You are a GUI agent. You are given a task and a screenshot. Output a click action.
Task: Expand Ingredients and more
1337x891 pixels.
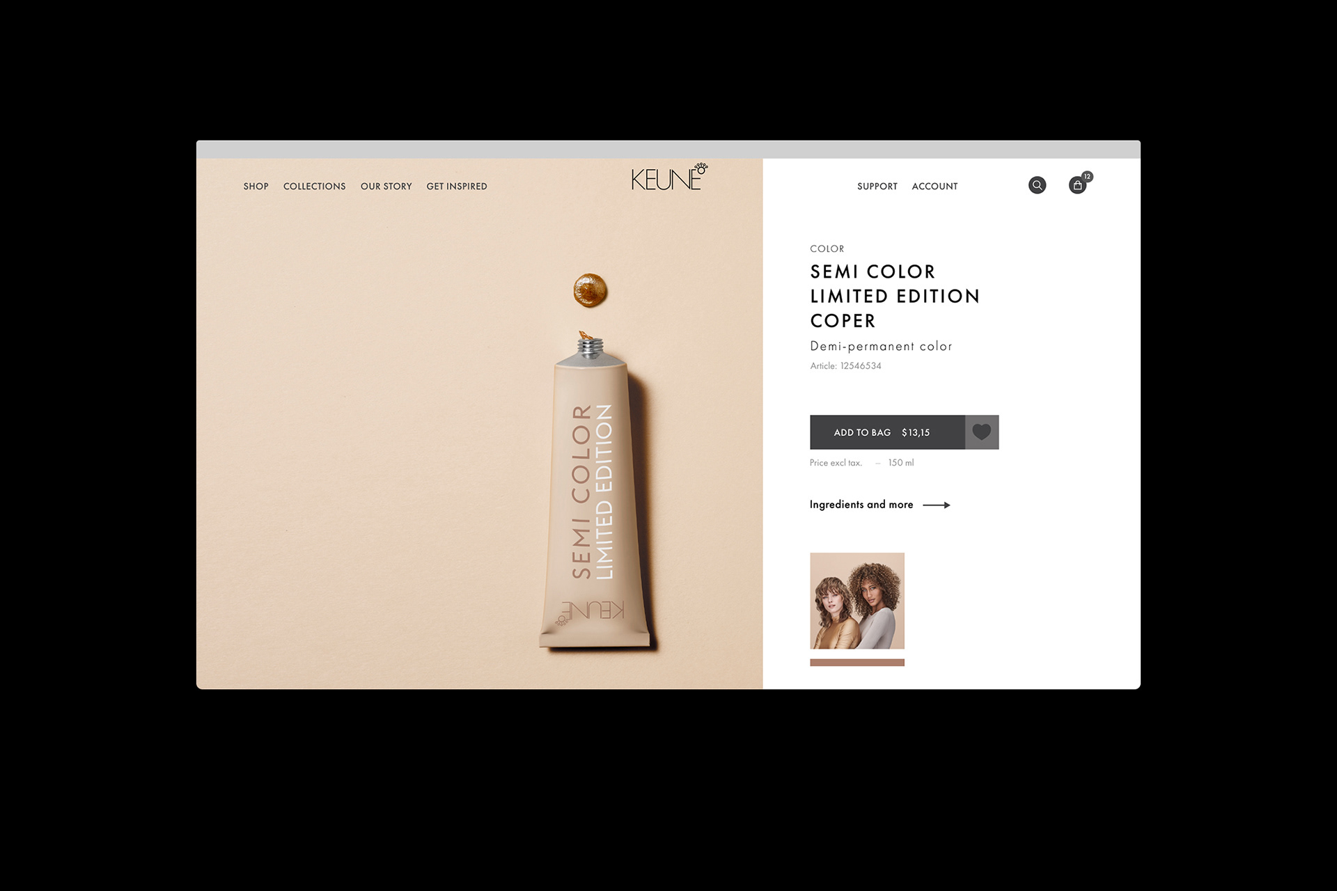click(x=861, y=505)
